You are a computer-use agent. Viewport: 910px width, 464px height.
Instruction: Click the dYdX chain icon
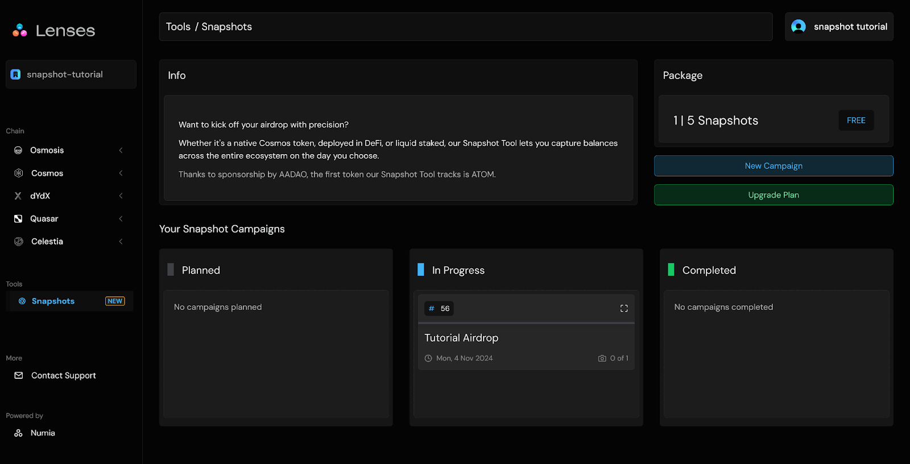18,196
